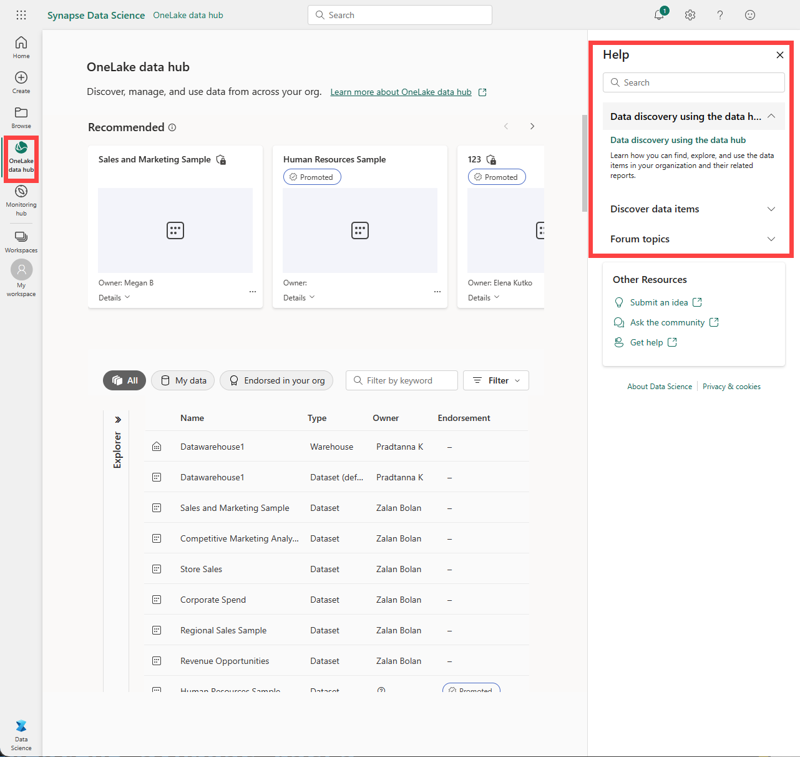800x757 pixels.
Task: Click the Submit an idea link
Action: [659, 302]
